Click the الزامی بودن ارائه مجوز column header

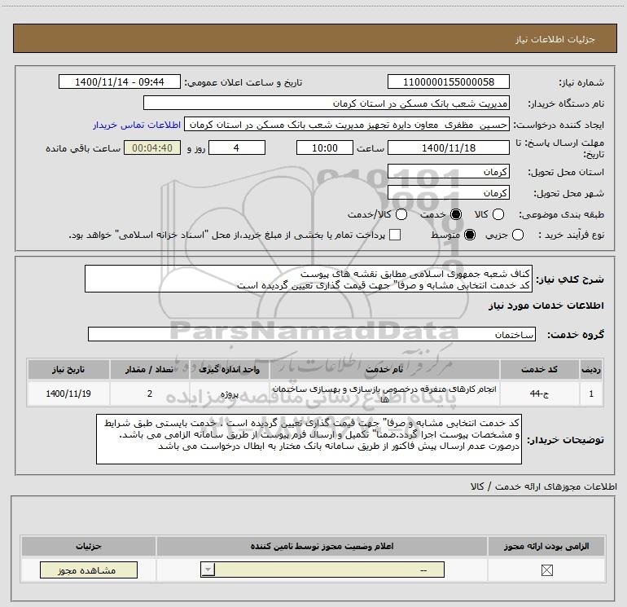(x=546, y=546)
